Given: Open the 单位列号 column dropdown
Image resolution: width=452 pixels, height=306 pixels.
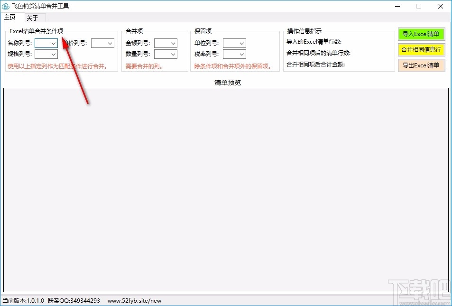Looking at the screenshot, I should [x=242, y=43].
